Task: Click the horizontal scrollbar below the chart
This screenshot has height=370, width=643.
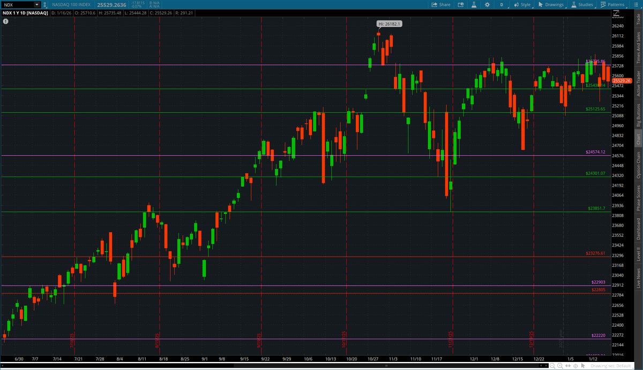Action: [x=268, y=366]
